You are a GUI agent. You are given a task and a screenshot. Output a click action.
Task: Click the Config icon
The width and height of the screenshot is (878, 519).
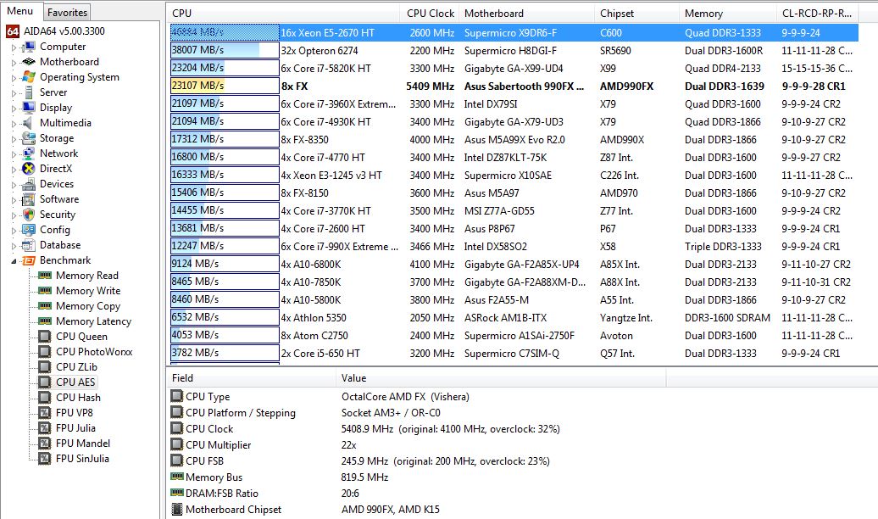click(29, 229)
